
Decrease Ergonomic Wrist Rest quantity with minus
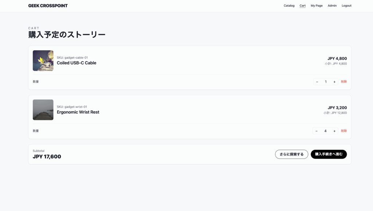tap(316, 131)
